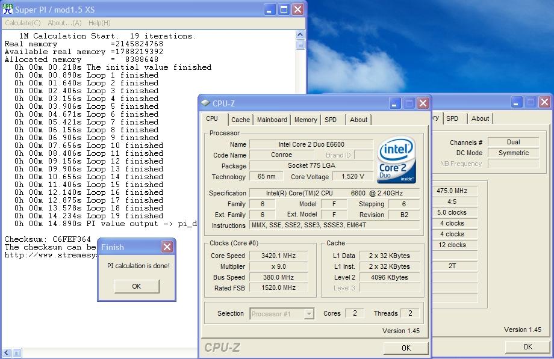The image size is (554, 359).
Task: Click the L1 Data cache value
Action: 390,256
